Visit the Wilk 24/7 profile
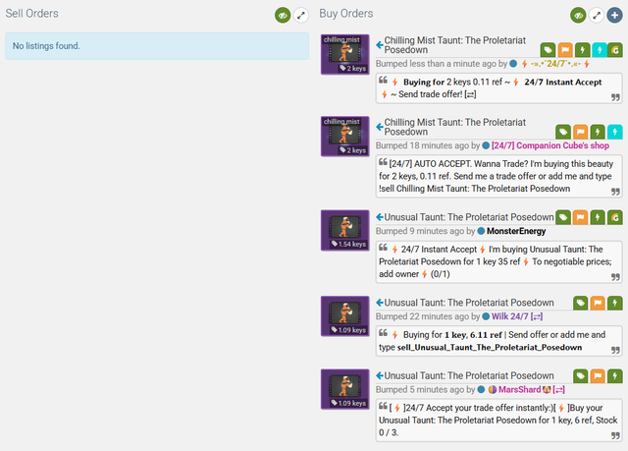 click(517, 316)
